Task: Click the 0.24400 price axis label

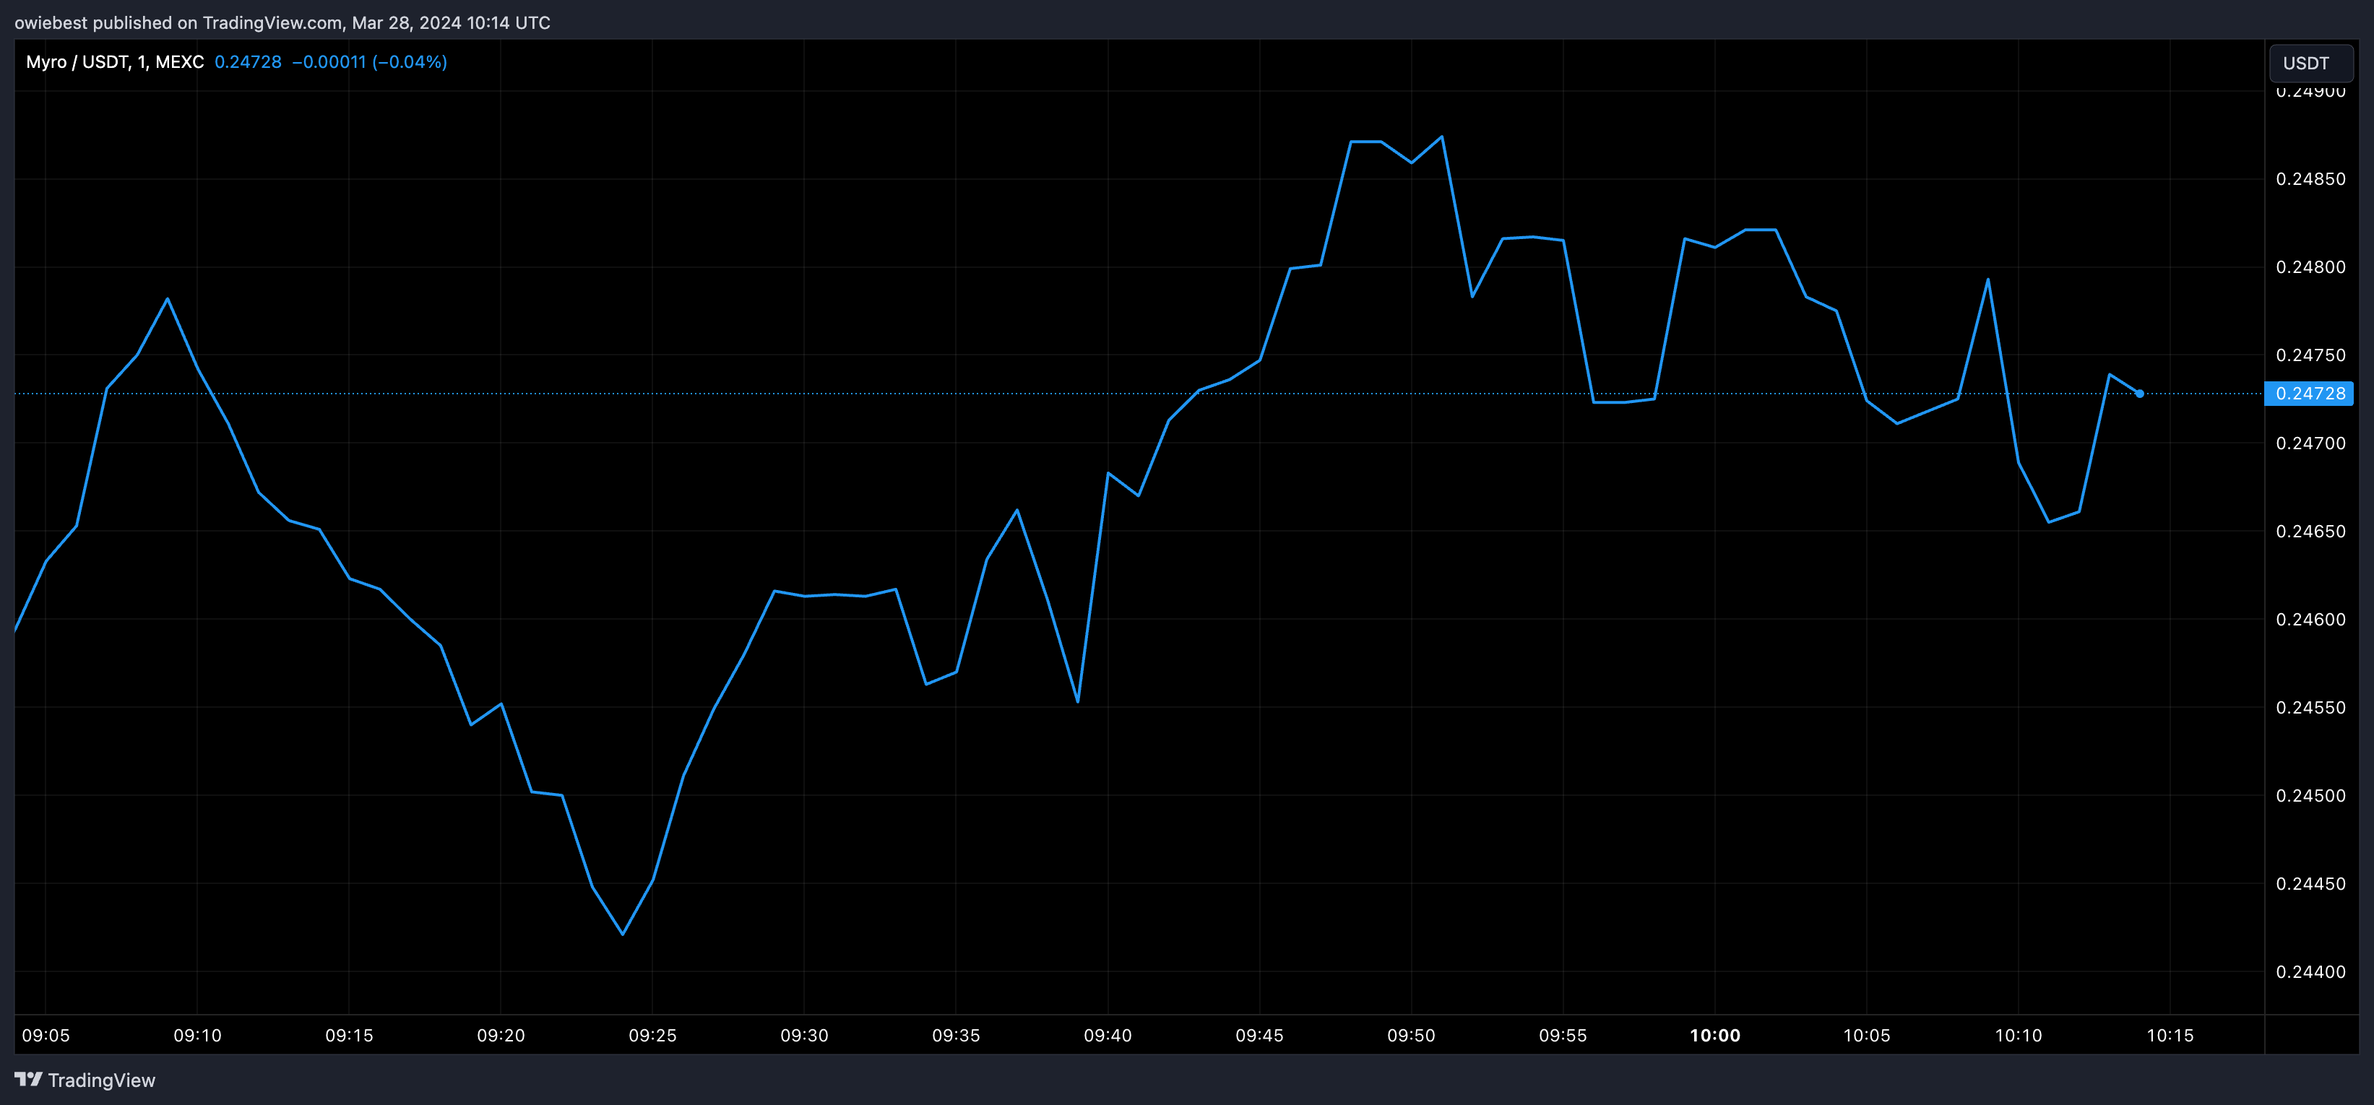Action: pyautogui.click(x=2310, y=971)
